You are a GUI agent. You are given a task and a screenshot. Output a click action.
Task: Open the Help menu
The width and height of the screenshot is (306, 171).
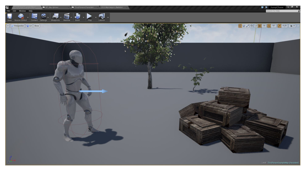pyautogui.click(x=31, y=11)
